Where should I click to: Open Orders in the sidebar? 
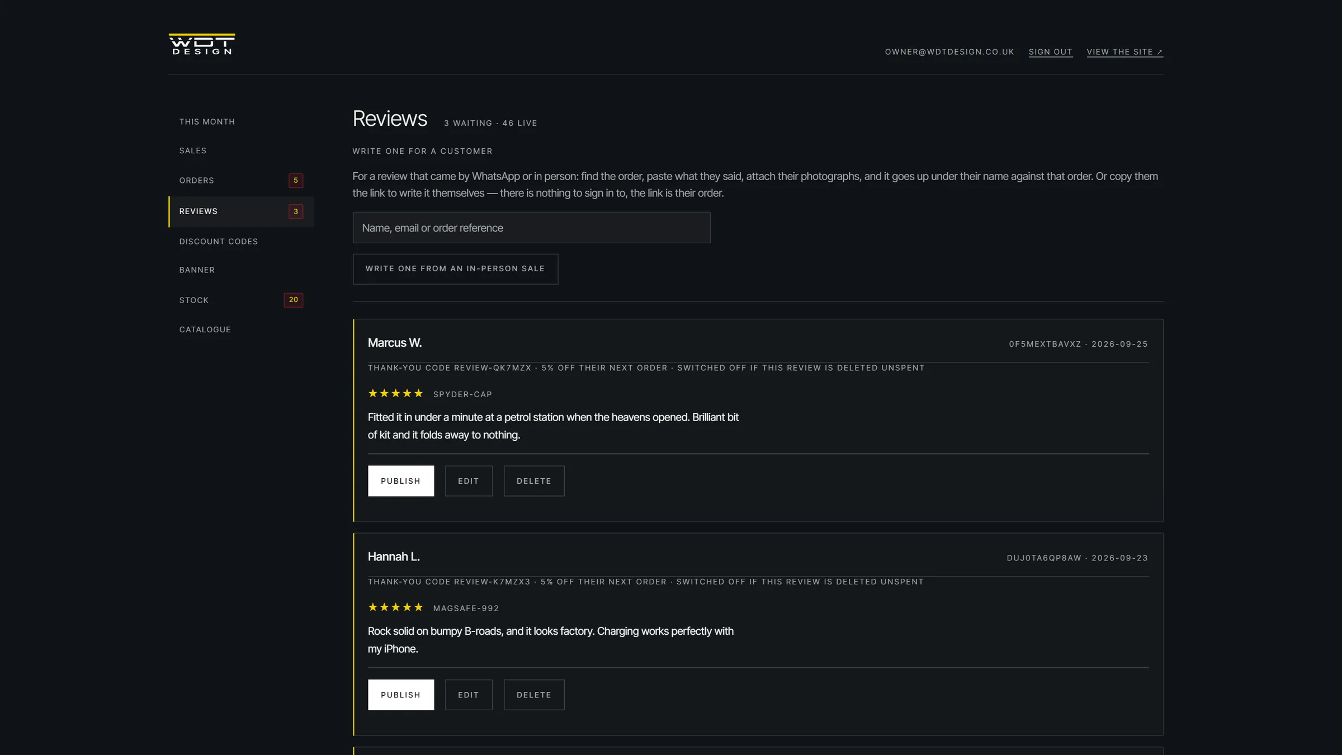coord(241,180)
